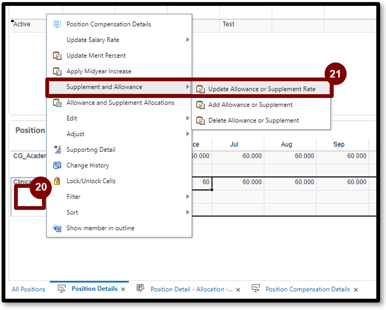Expand the Filter submenu arrow

[188, 197]
